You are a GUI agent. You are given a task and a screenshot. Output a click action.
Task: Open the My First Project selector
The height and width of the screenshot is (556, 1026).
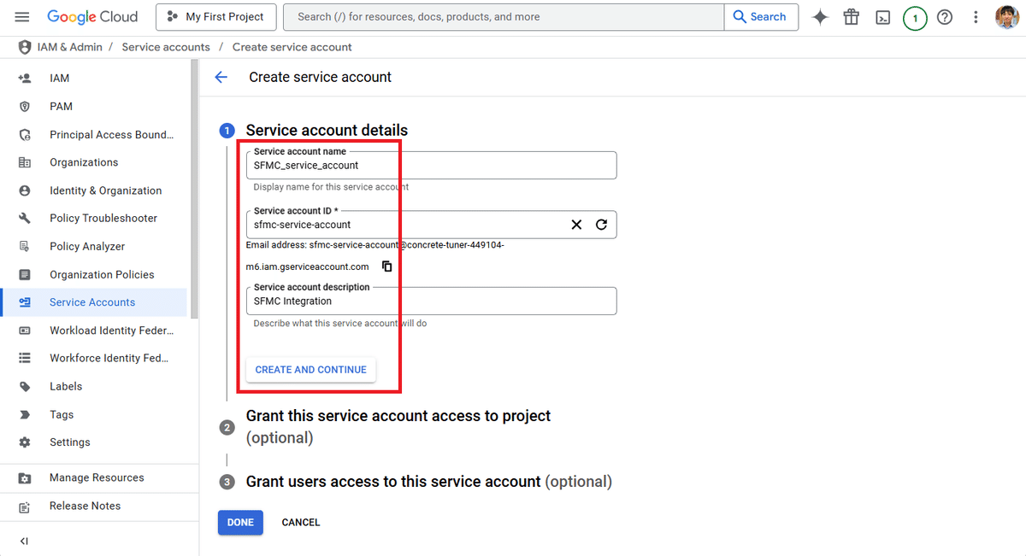click(x=216, y=17)
